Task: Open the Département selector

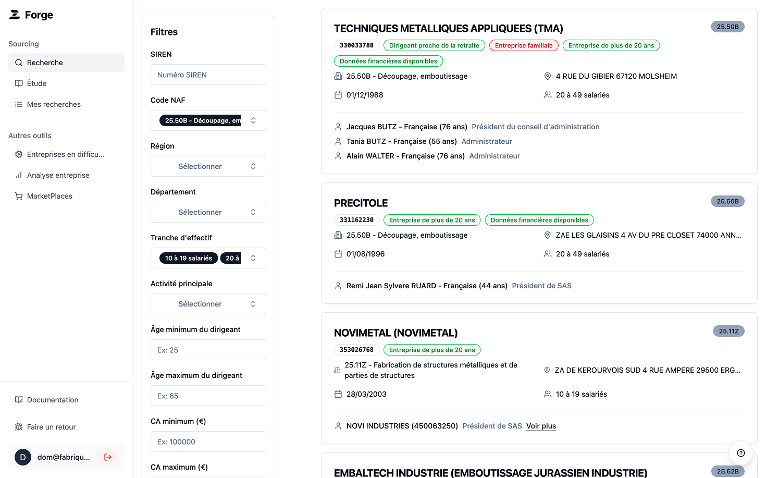Action: (208, 212)
